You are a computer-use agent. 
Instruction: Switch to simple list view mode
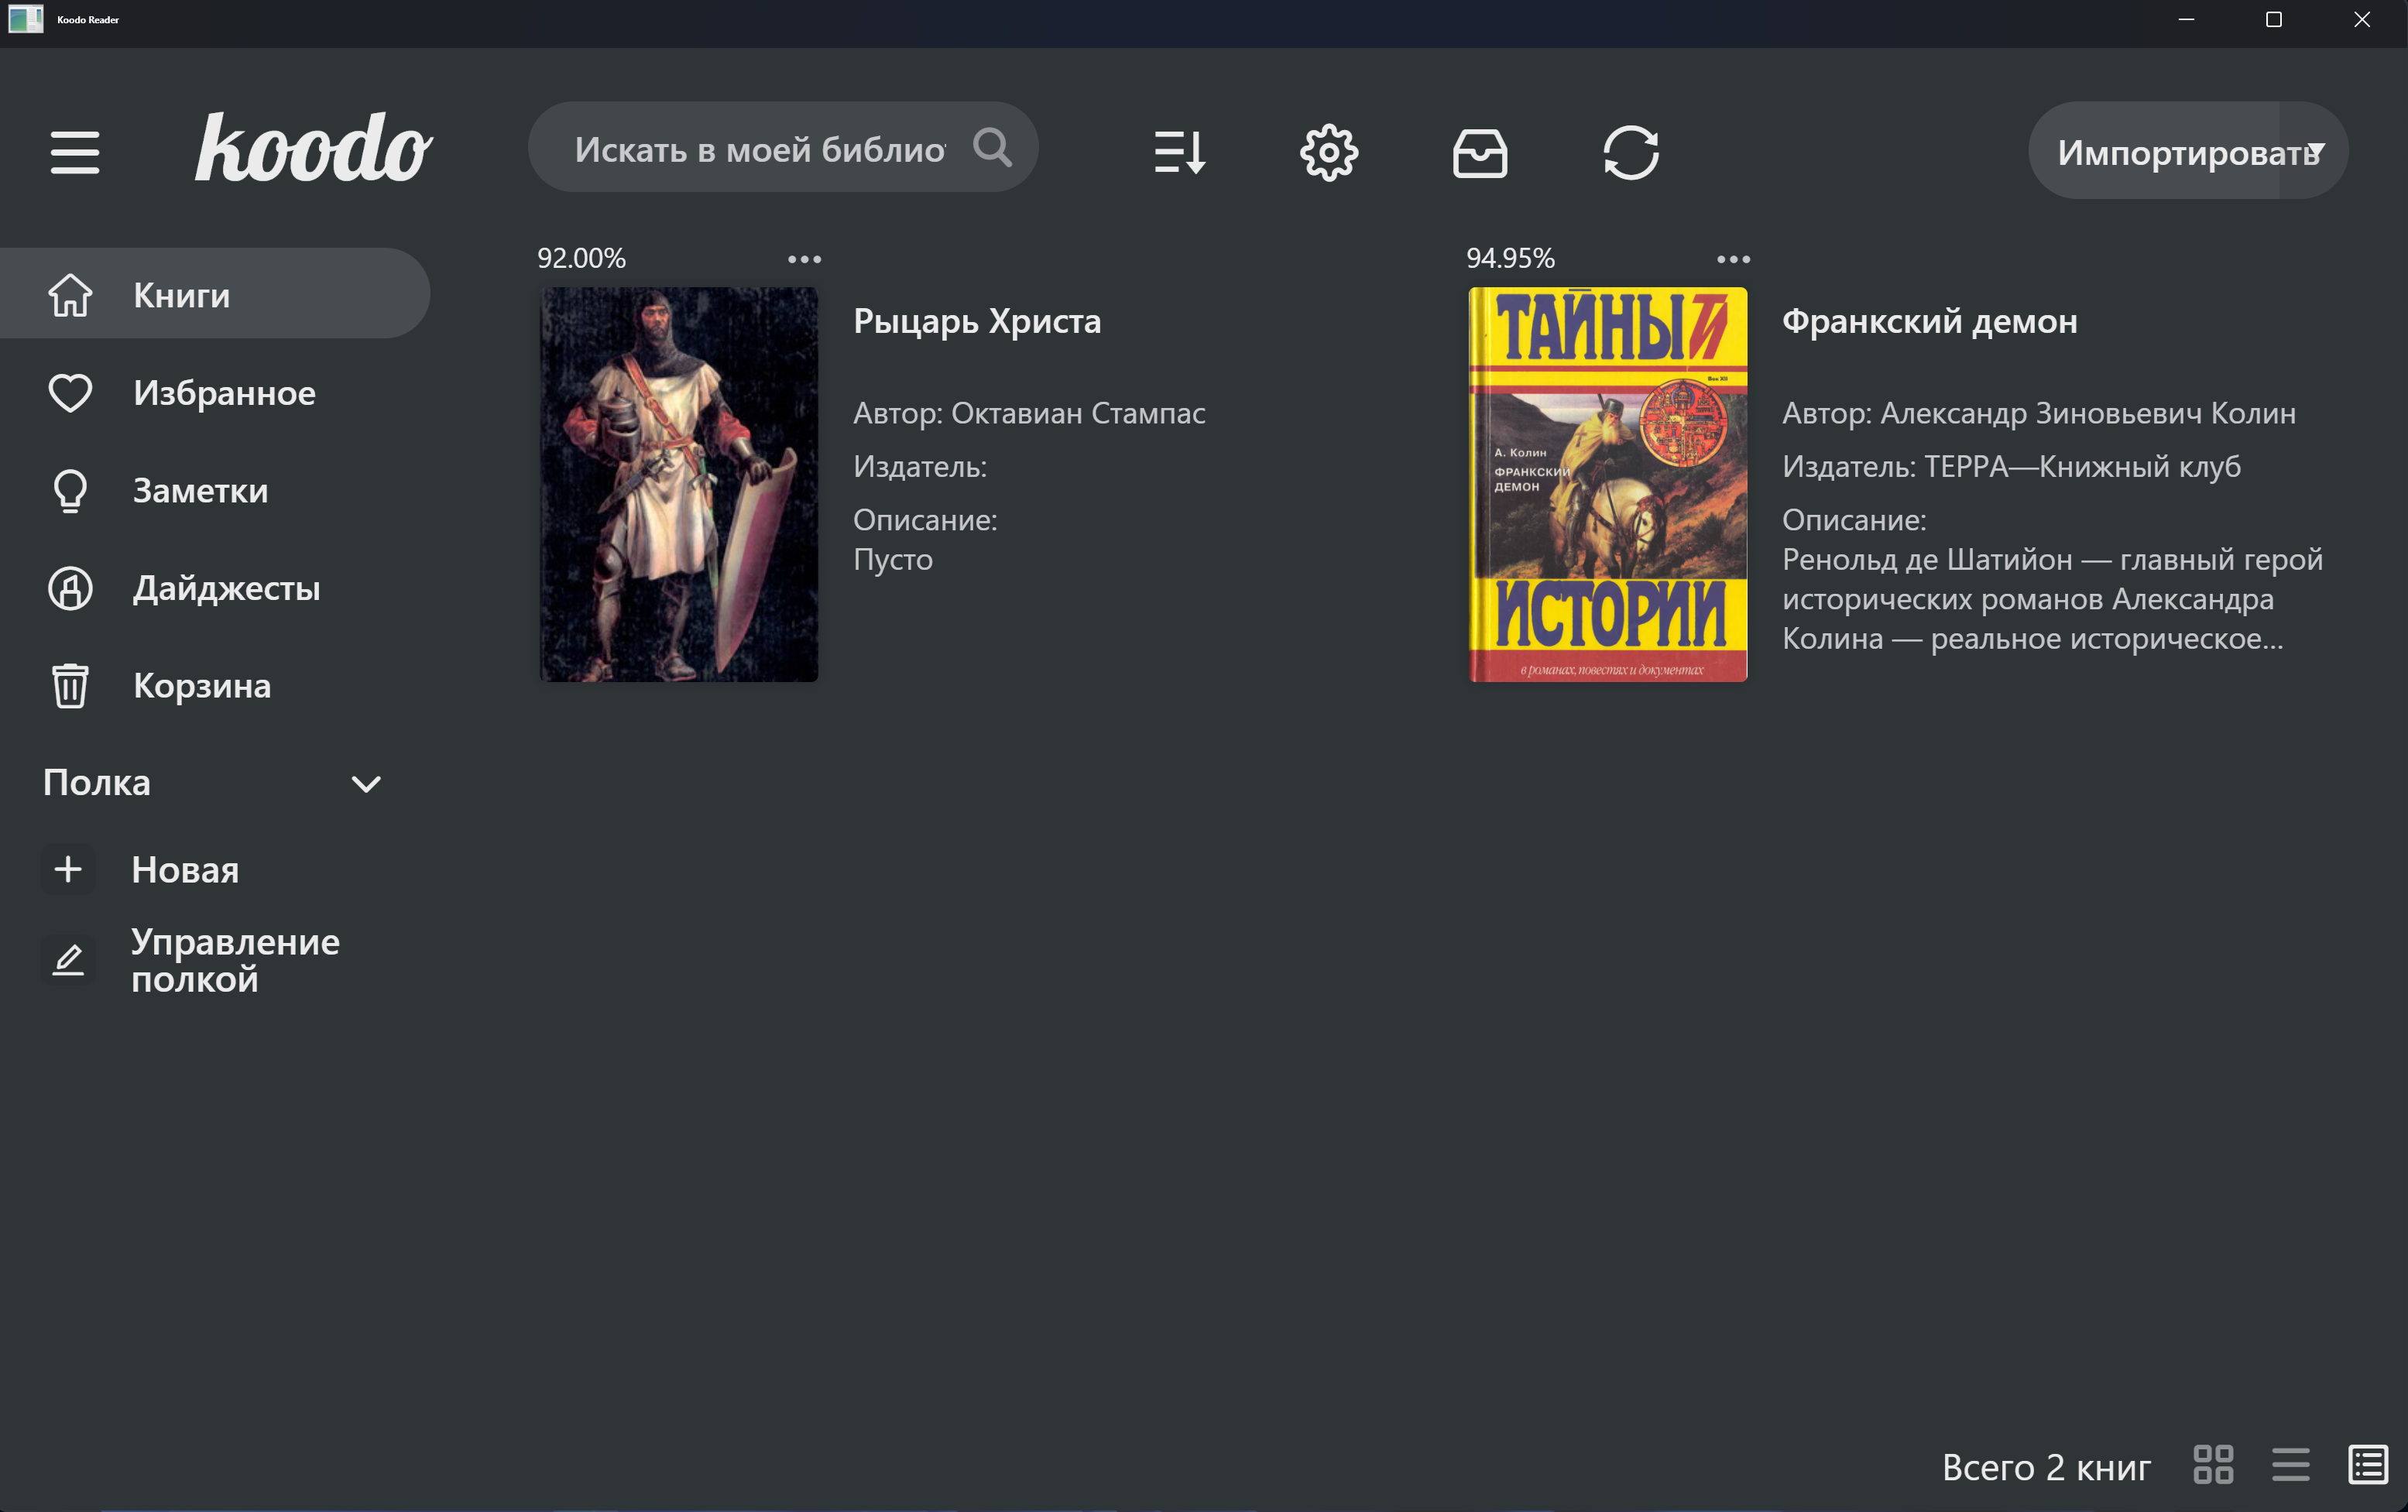point(2290,1465)
